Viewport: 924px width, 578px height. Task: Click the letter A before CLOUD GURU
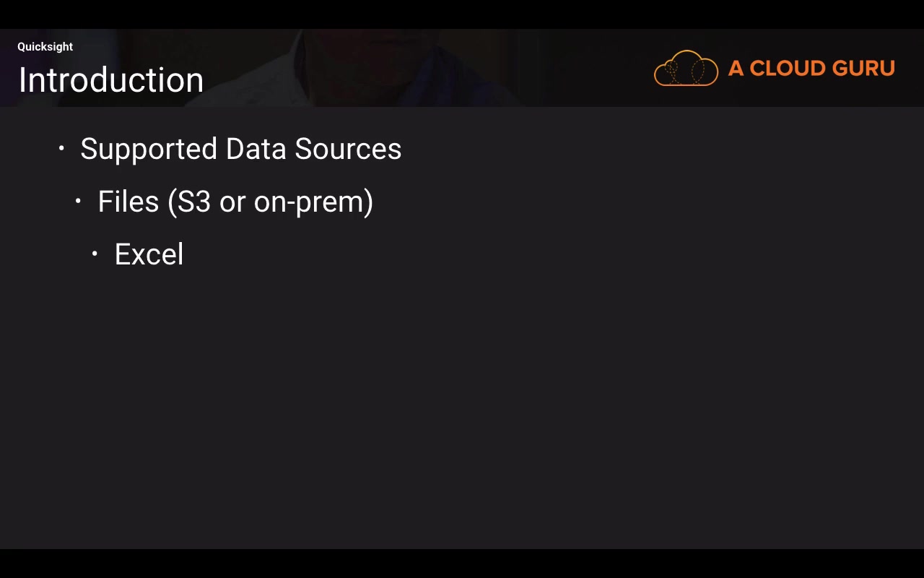[x=736, y=69]
